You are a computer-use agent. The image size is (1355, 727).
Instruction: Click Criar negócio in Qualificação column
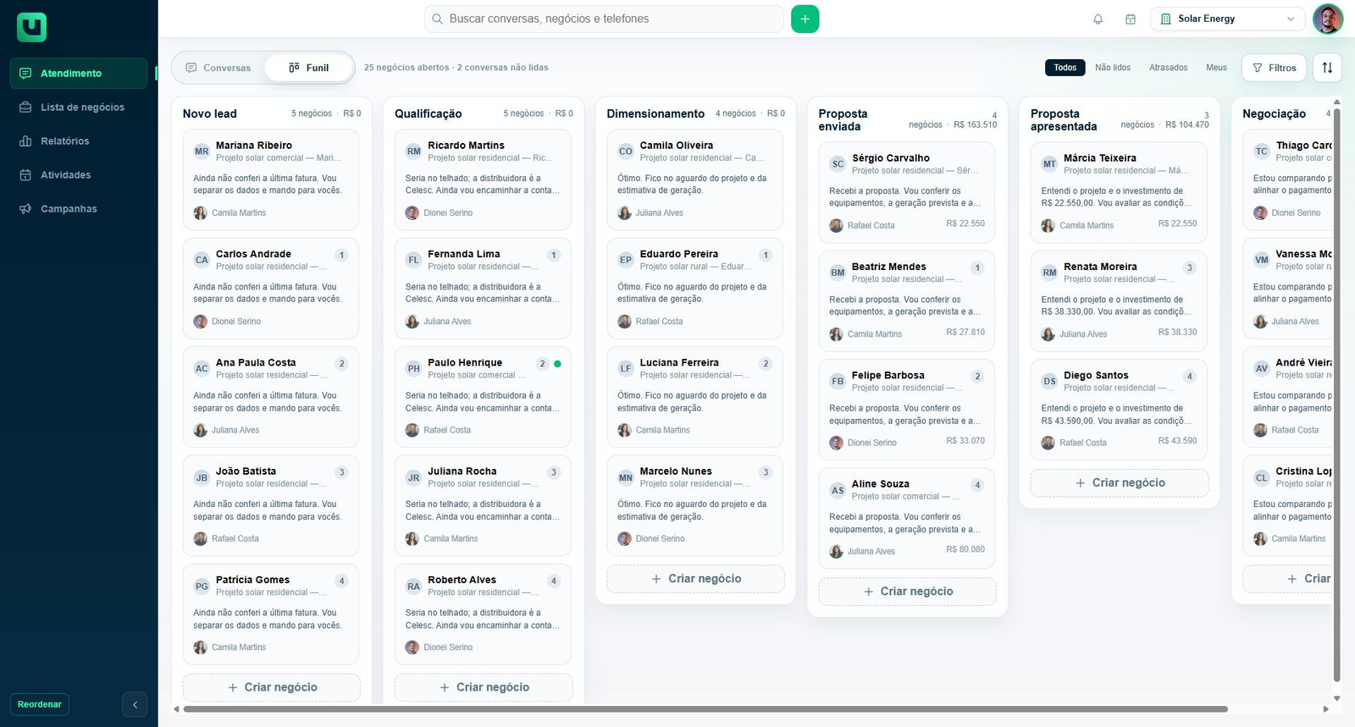point(484,687)
